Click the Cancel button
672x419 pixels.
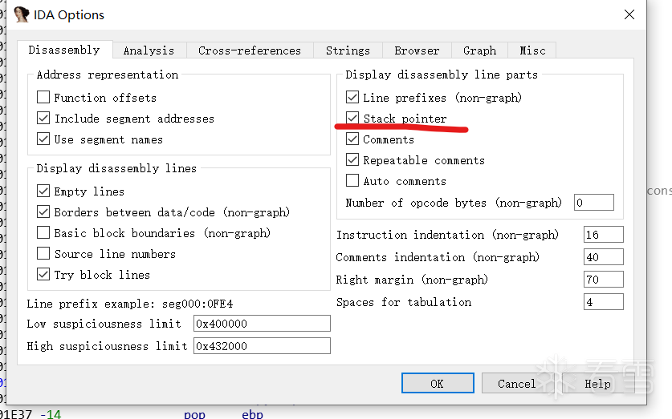(x=516, y=384)
